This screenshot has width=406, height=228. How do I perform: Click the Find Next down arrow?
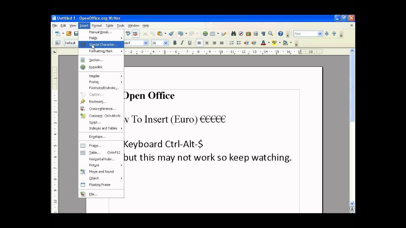click(x=327, y=34)
